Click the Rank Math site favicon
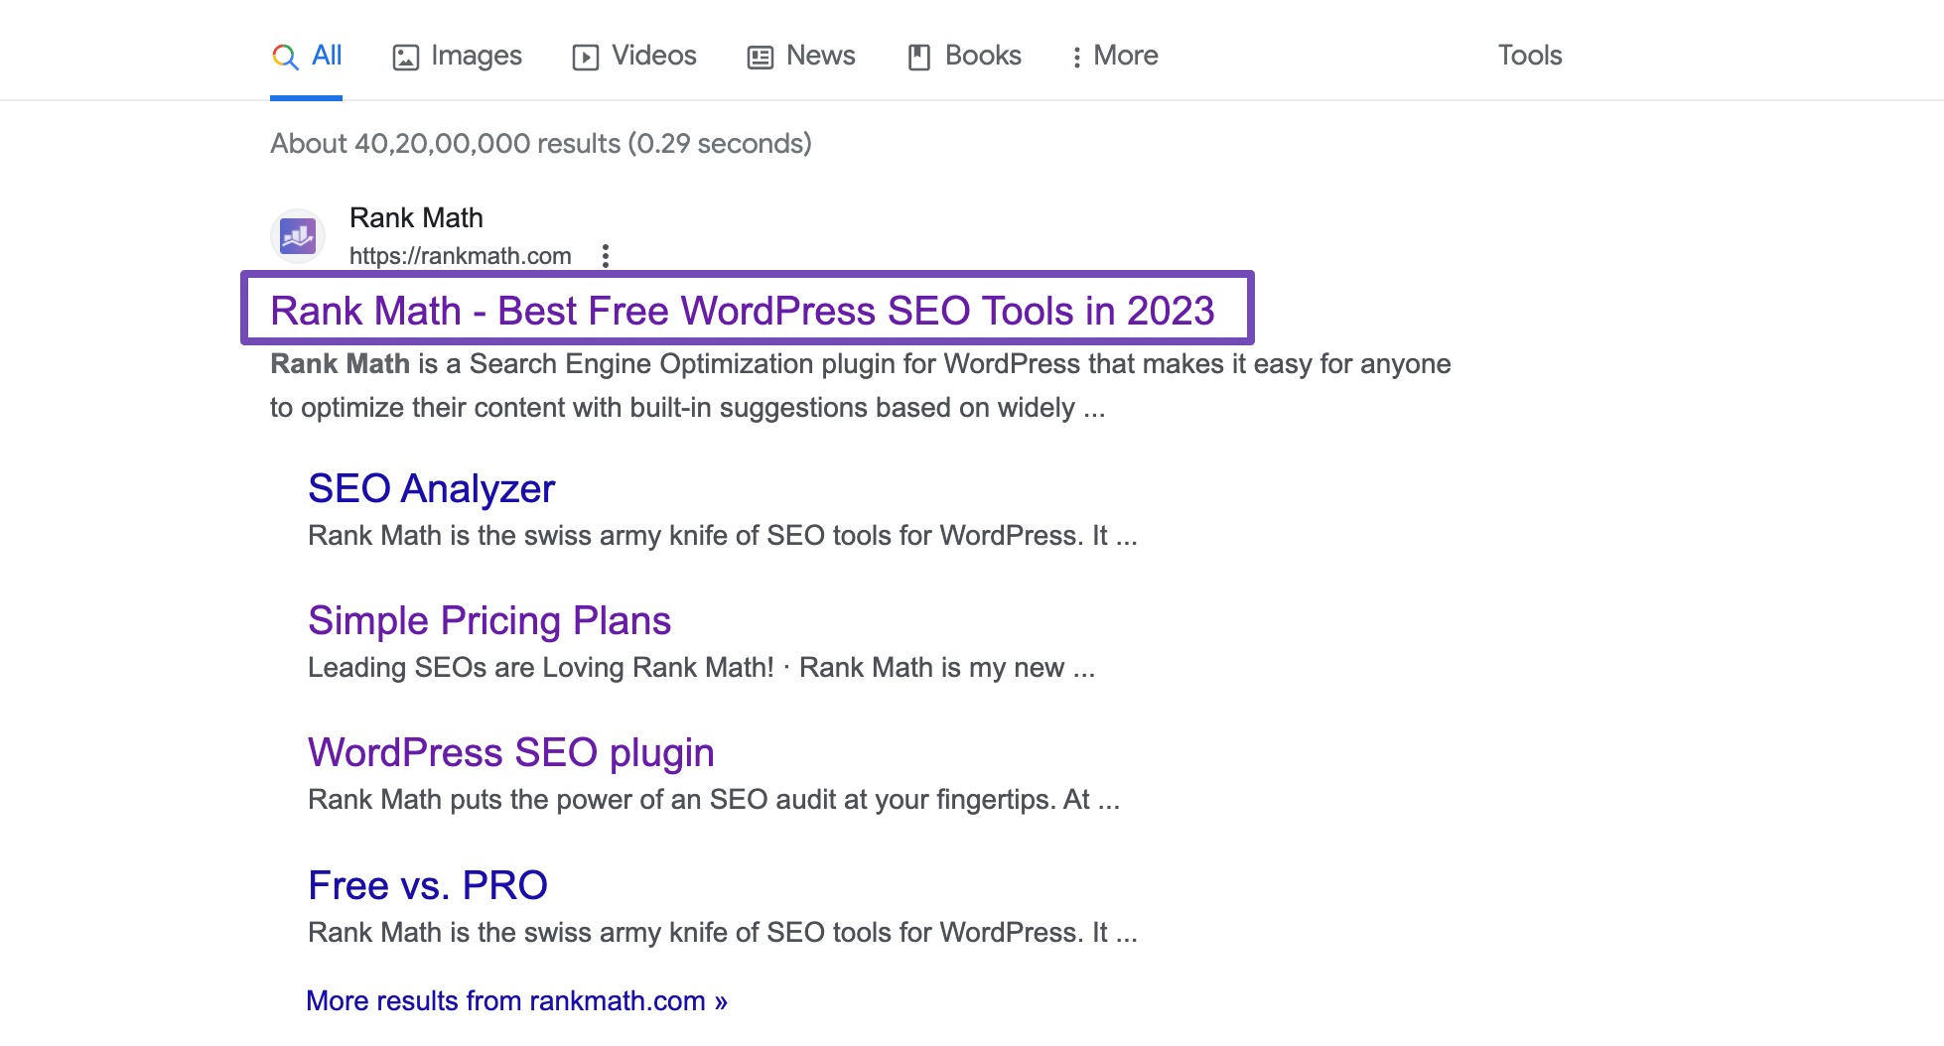Viewport: 1944px width, 1046px height. (298, 236)
